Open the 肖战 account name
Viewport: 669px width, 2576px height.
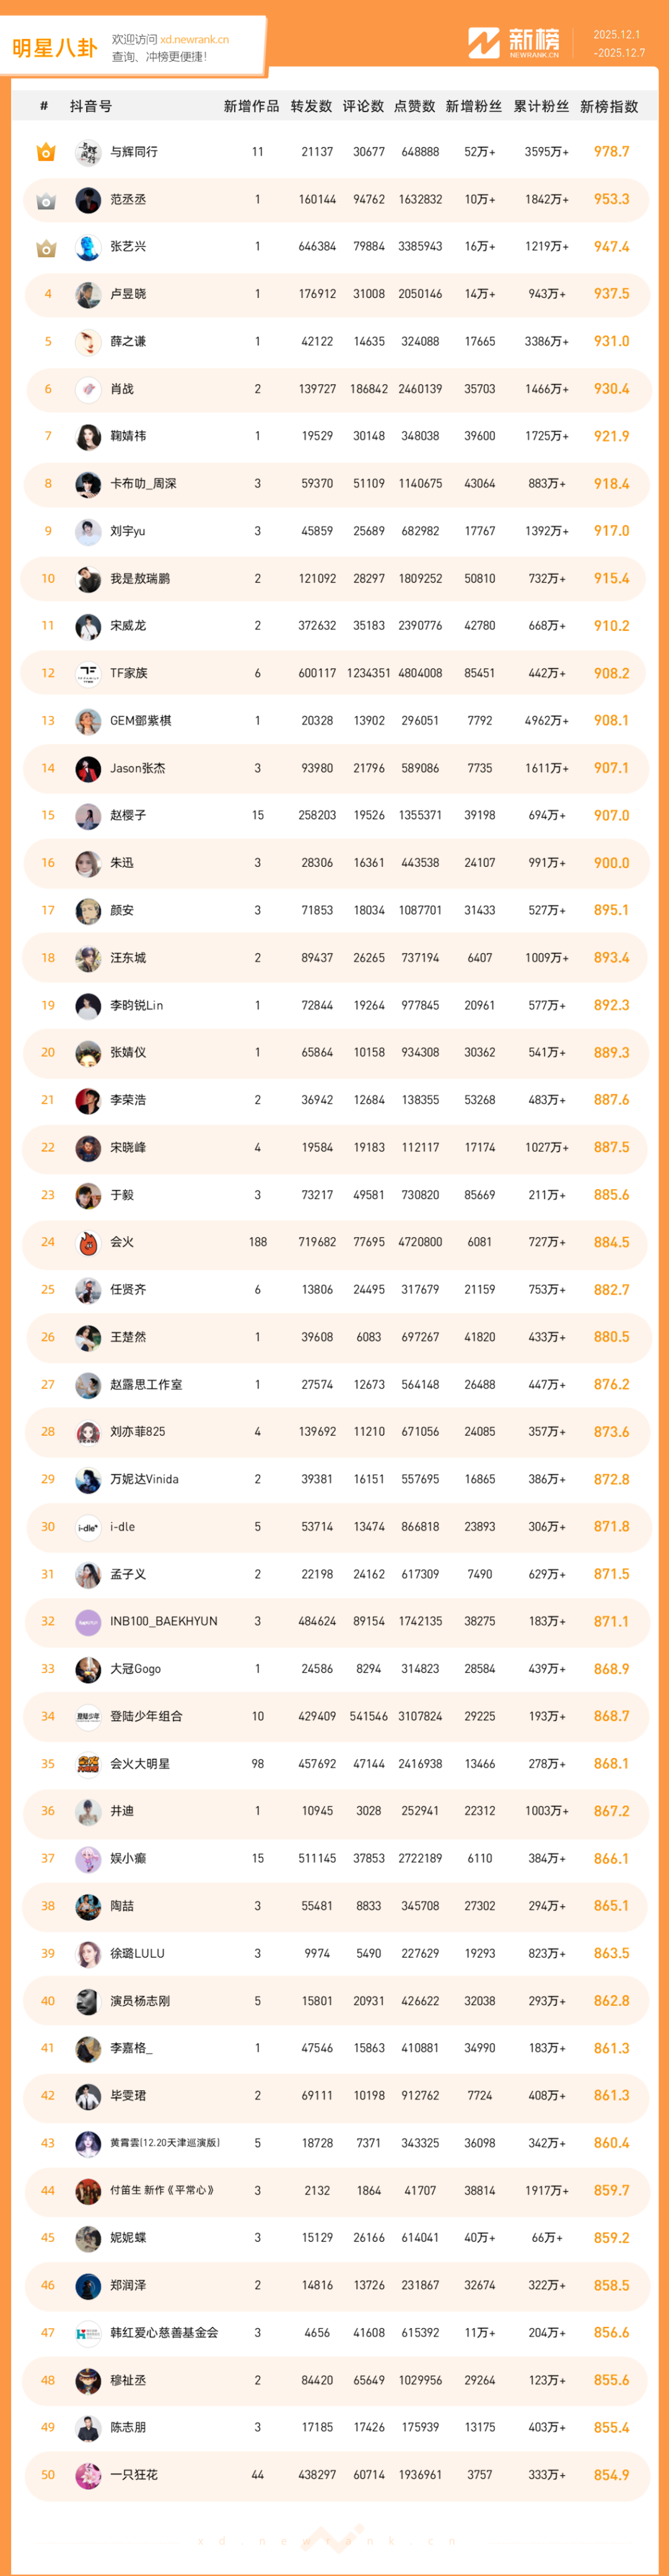click(122, 389)
